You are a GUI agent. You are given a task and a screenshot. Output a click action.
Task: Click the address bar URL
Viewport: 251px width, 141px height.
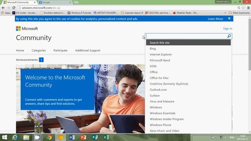tap(41, 8)
